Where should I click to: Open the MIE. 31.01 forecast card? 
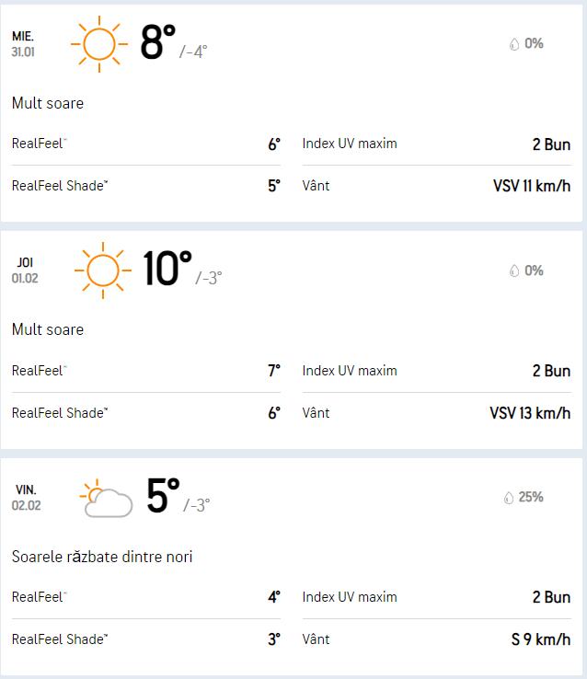point(25,43)
